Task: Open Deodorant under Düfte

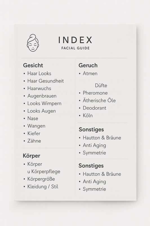Action: pos(95,108)
